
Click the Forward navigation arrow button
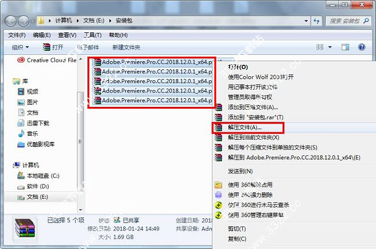24,21
